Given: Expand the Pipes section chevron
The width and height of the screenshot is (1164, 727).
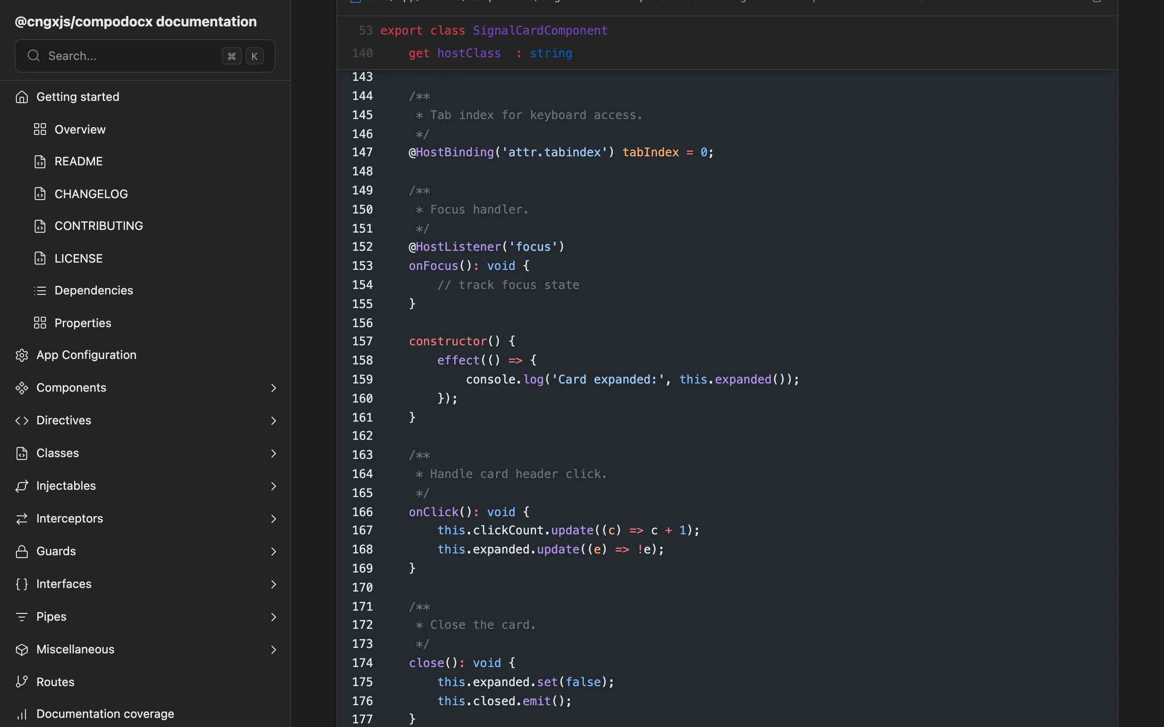Looking at the screenshot, I should 273,617.
